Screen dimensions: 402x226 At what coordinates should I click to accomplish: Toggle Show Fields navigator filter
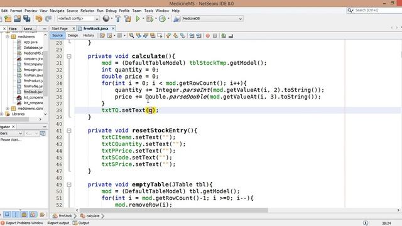[7, 214]
